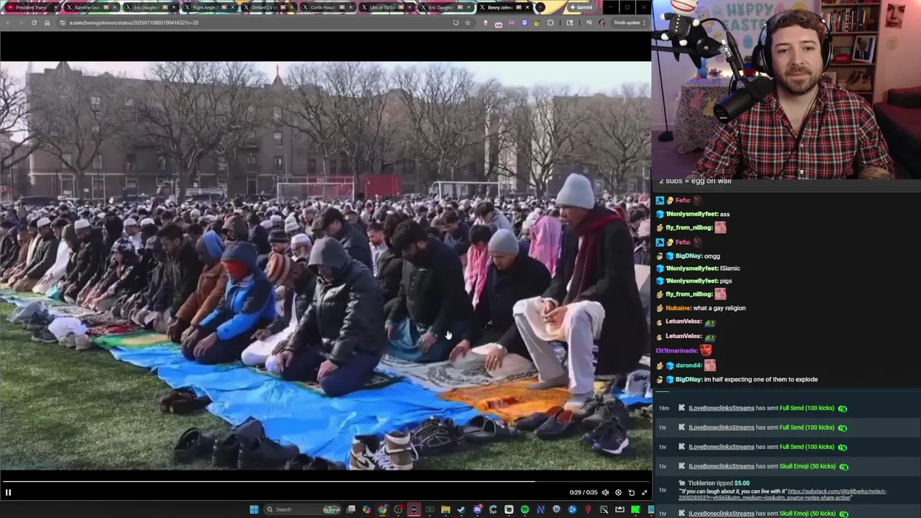Pause the video using the pause button
This screenshot has height=518, width=921.
8,492
